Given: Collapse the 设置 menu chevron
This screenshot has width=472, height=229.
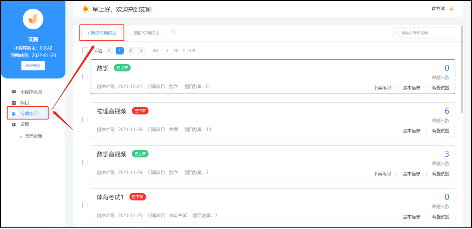Looking at the screenshot, I should (x=54, y=125).
